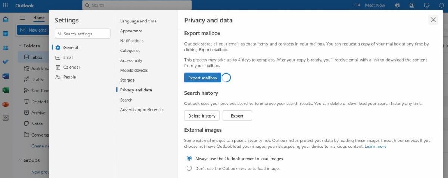
Task: Collapse the Folders section chevron
Action: tap(20, 46)
